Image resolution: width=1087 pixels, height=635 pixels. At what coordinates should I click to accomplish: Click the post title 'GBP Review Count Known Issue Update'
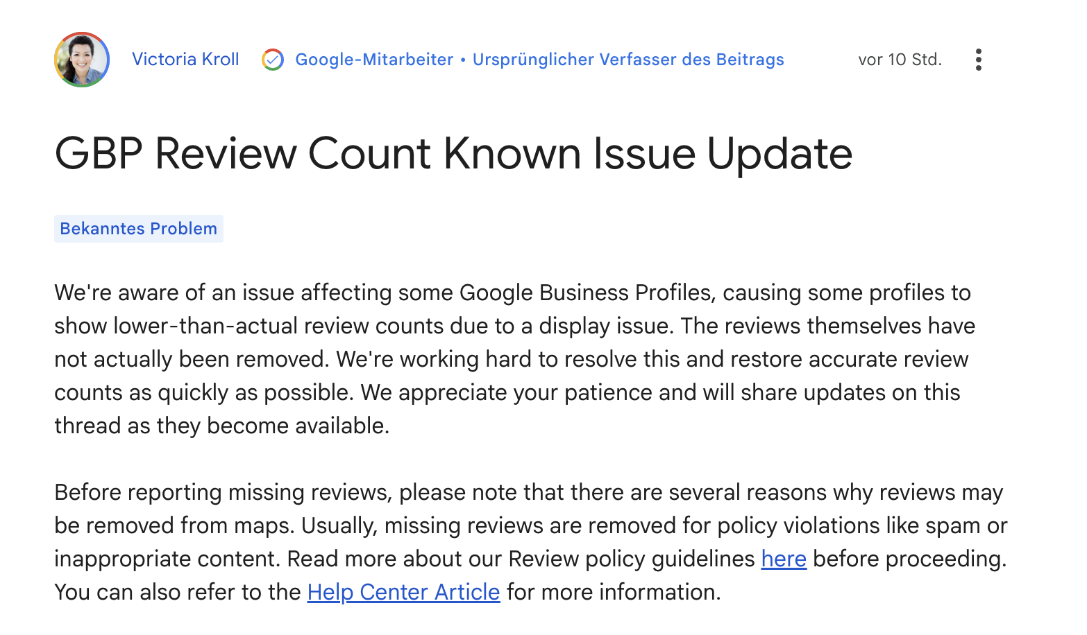[454, 154]
